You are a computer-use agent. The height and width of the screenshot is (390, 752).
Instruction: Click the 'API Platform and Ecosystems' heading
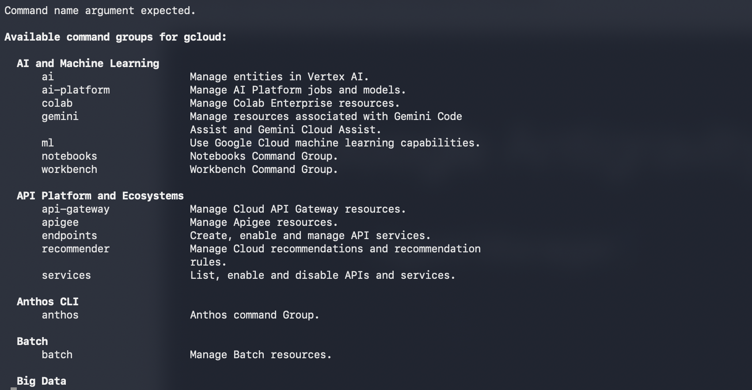tap(100, 196)
